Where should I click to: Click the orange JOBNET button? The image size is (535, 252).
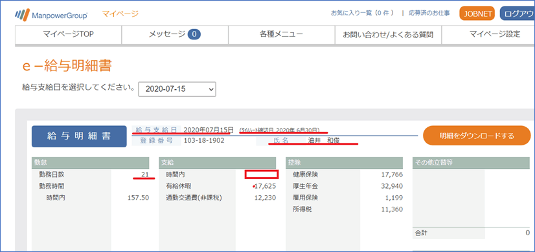[x=477, y=14]
